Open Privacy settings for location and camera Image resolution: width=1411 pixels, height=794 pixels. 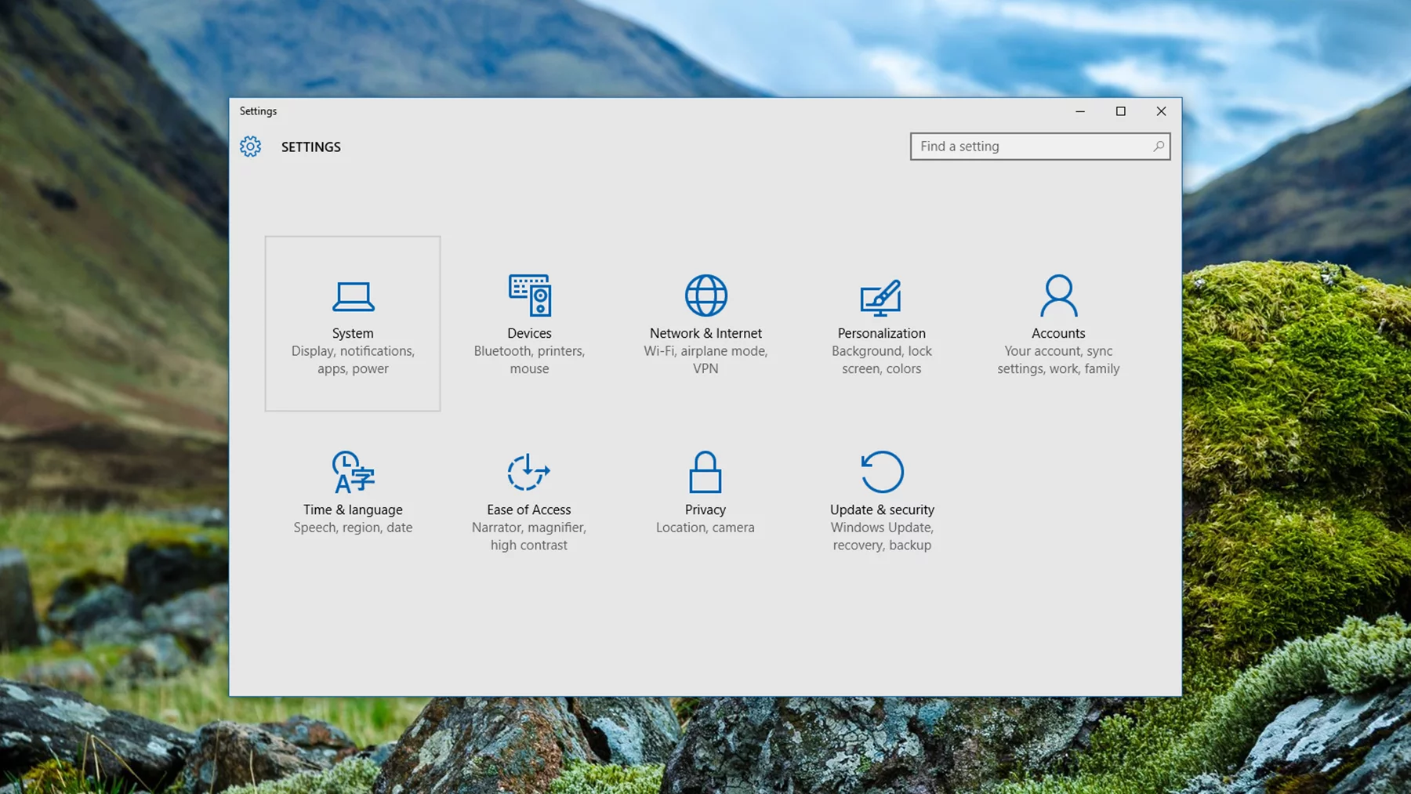[x=705, y=490]
